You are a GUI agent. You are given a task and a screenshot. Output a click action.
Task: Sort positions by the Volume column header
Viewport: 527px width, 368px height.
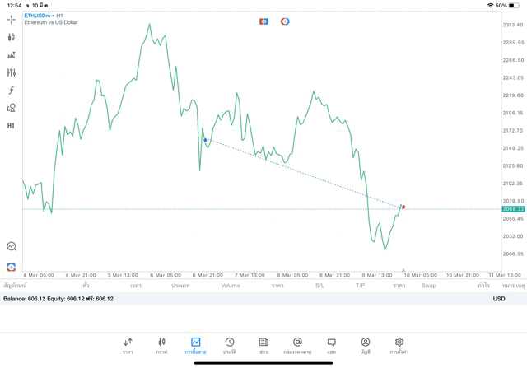[231, 286]
